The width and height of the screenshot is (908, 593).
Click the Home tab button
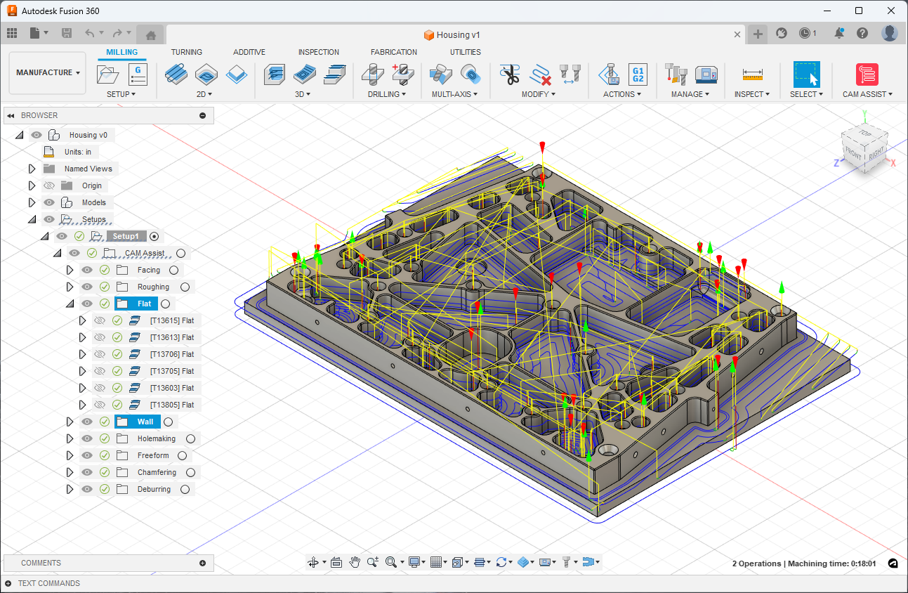click(x=150, y=34)
